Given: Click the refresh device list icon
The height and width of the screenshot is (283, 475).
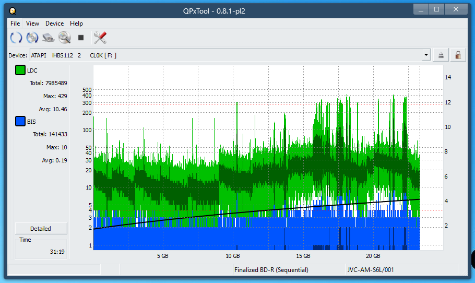Looking at the screenshot, I should [16, 38].
